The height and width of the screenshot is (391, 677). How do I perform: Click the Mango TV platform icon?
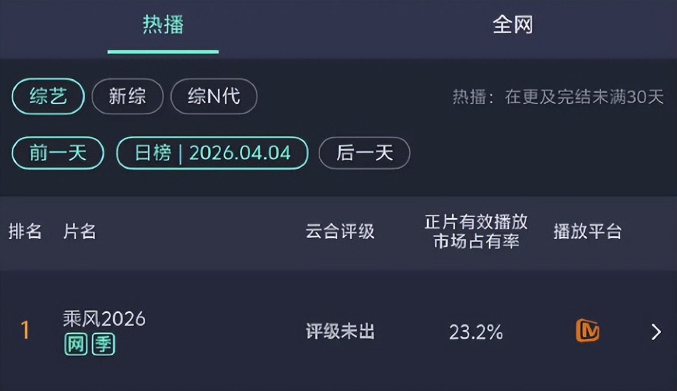click(587, 331)
